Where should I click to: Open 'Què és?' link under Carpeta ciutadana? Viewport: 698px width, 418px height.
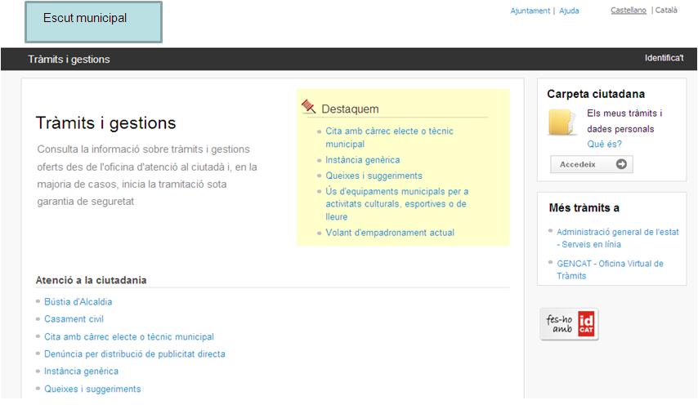[x=604, y=145]
